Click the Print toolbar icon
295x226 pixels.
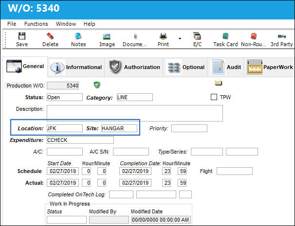point(163,36)
